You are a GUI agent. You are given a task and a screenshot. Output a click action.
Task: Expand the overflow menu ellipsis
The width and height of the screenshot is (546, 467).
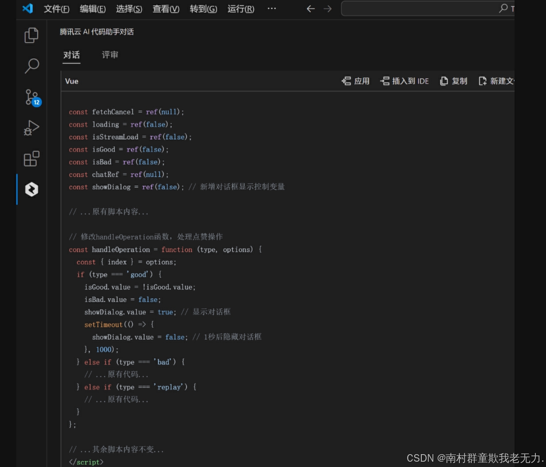272,8
